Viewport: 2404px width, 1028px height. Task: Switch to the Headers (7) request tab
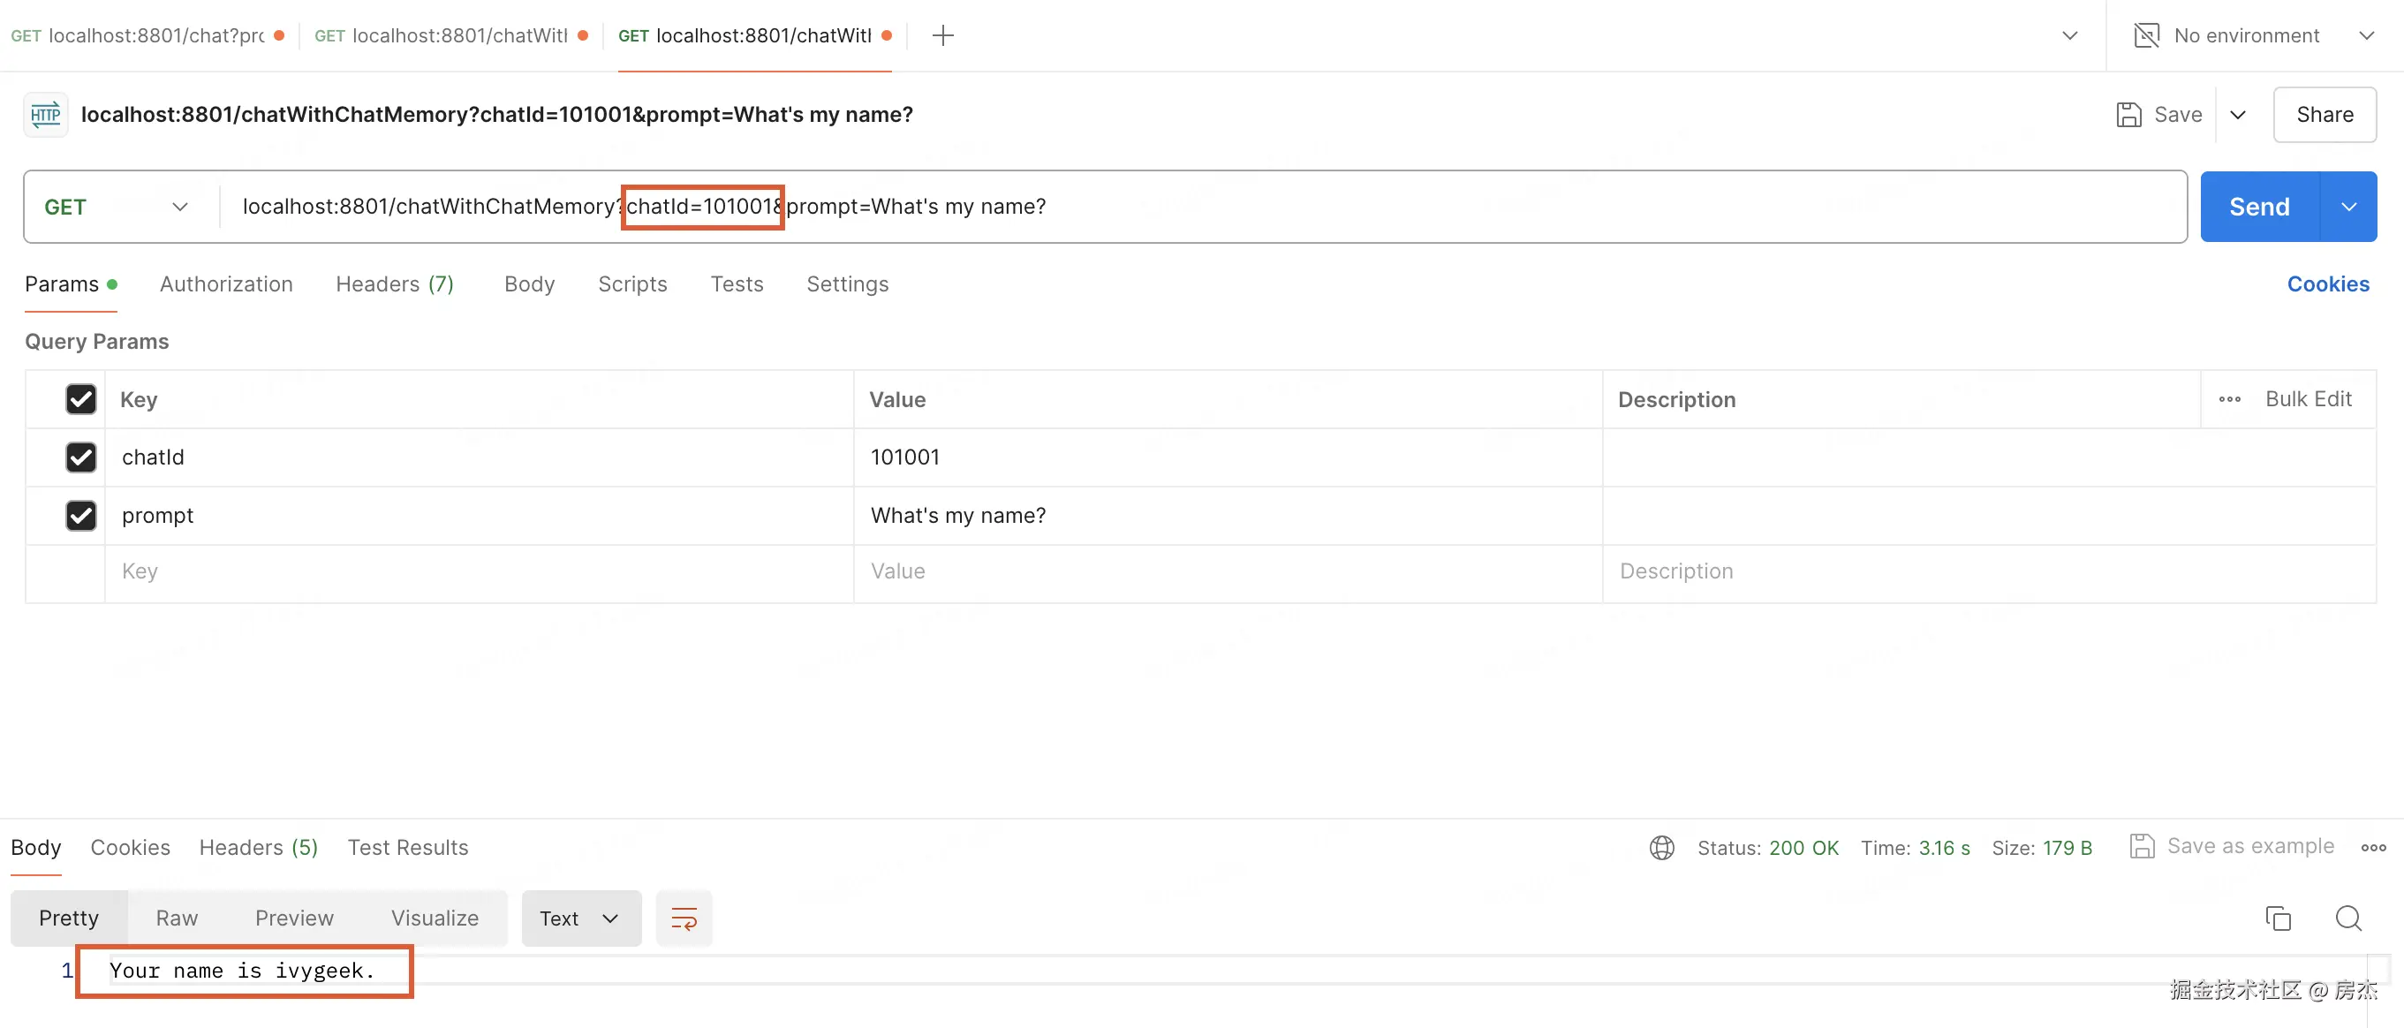click(x=394, y=283)
